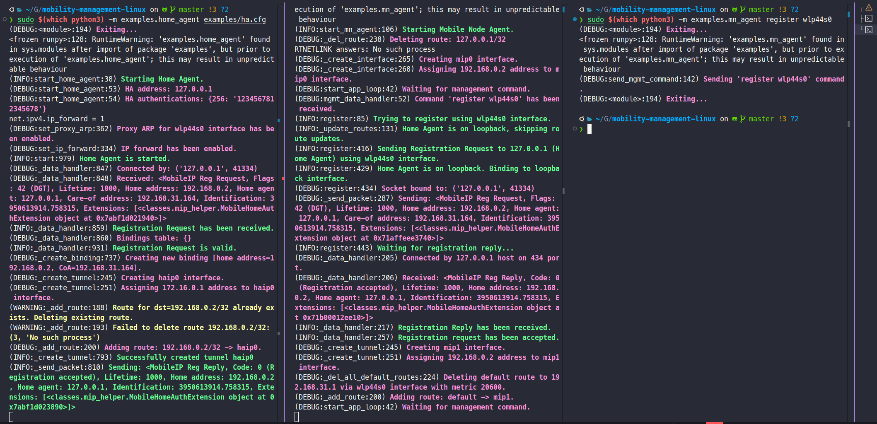Screen dimensions: 877x424
Task: Click the 'Adding route: 192.168.0.2/32 -> haip0.' line
Action: 135,347
